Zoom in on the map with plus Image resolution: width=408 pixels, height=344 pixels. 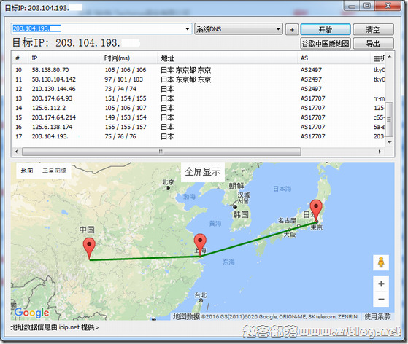coord(381,284)
